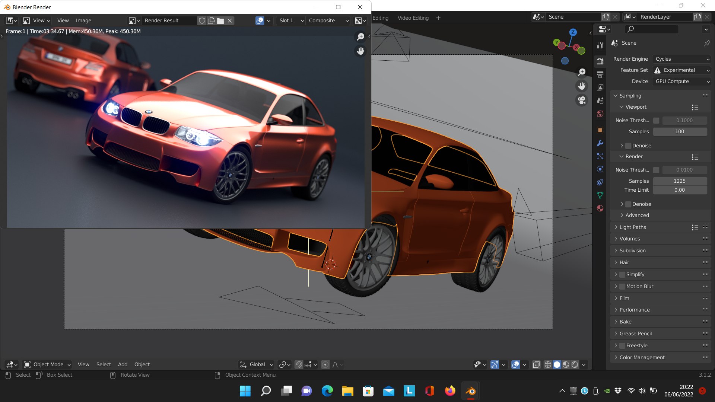This screenshot has height=402, width=715.
Task: Open the Composite pass dropdown
Action: click(328, 21)
